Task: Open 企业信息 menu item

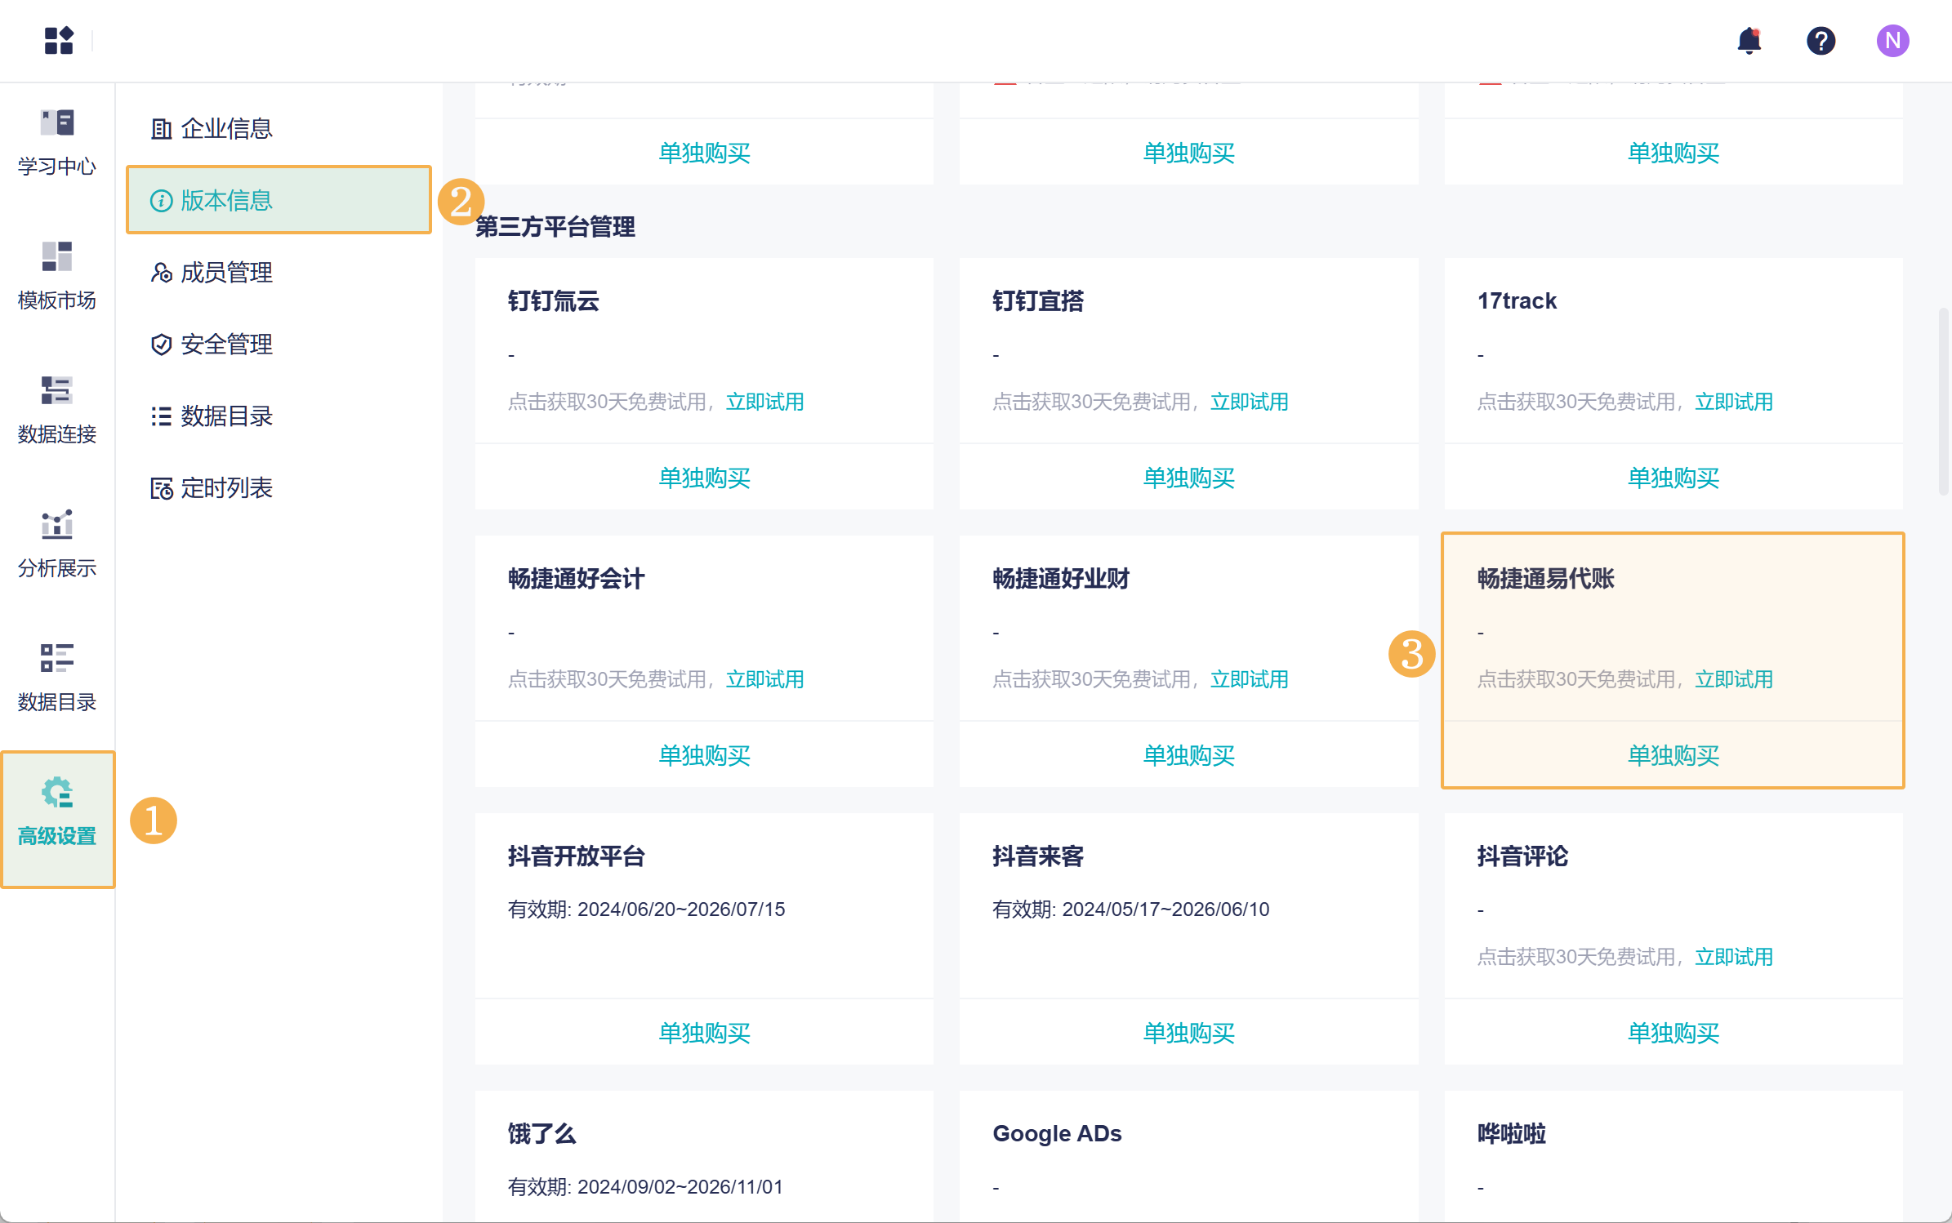Action: 225,129
